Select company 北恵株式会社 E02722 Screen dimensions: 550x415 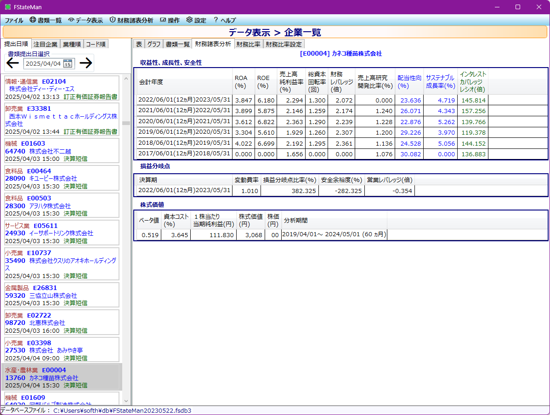tap(62, 323)
